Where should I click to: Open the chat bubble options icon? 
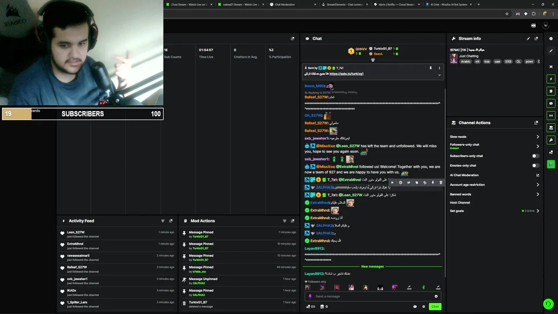pyautogui.click(x=415, y=307)
